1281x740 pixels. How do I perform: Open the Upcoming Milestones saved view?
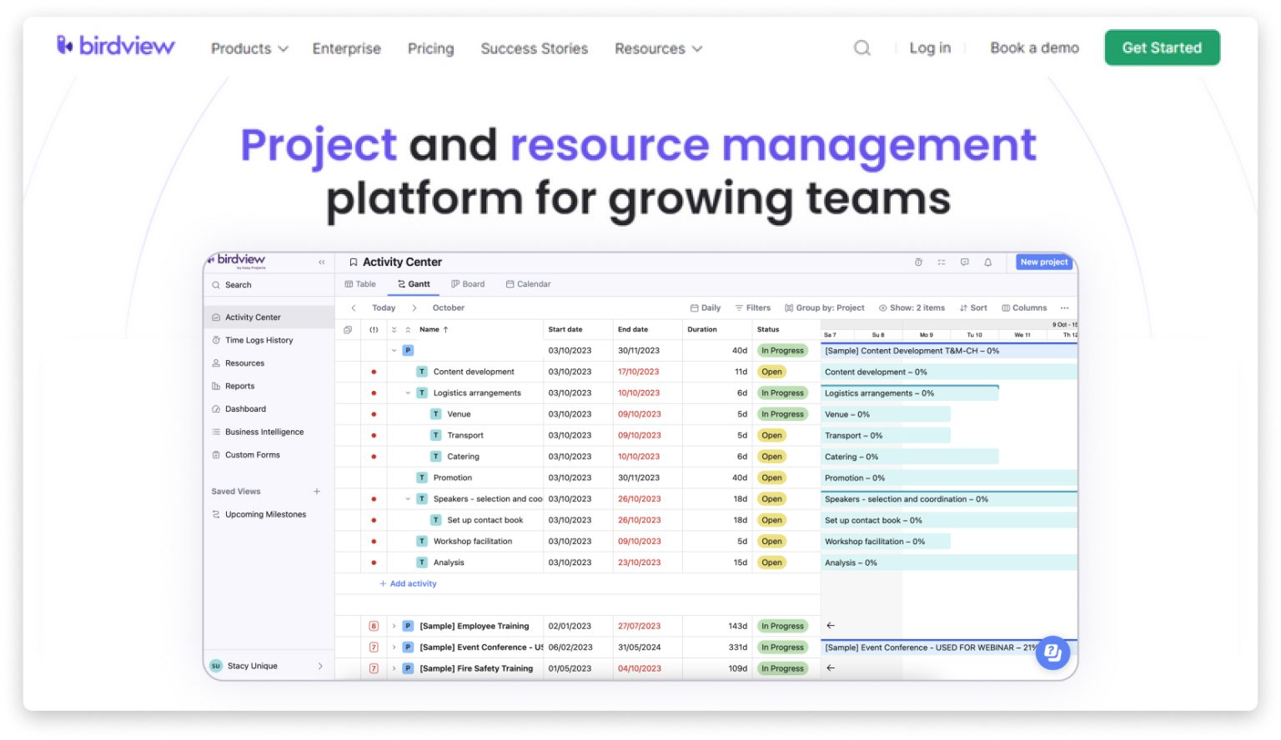(x=264, y=514)
